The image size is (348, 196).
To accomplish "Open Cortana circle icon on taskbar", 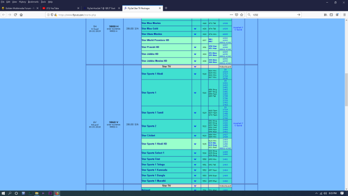I will (x=16, y=193).
